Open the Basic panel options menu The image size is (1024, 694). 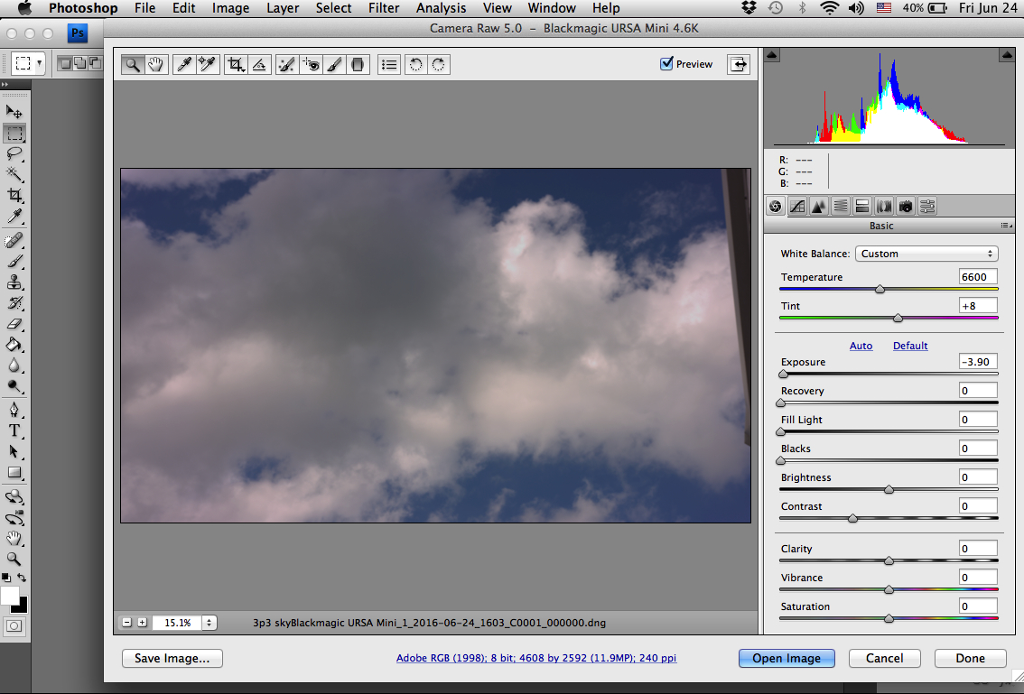coord(1006,226)
